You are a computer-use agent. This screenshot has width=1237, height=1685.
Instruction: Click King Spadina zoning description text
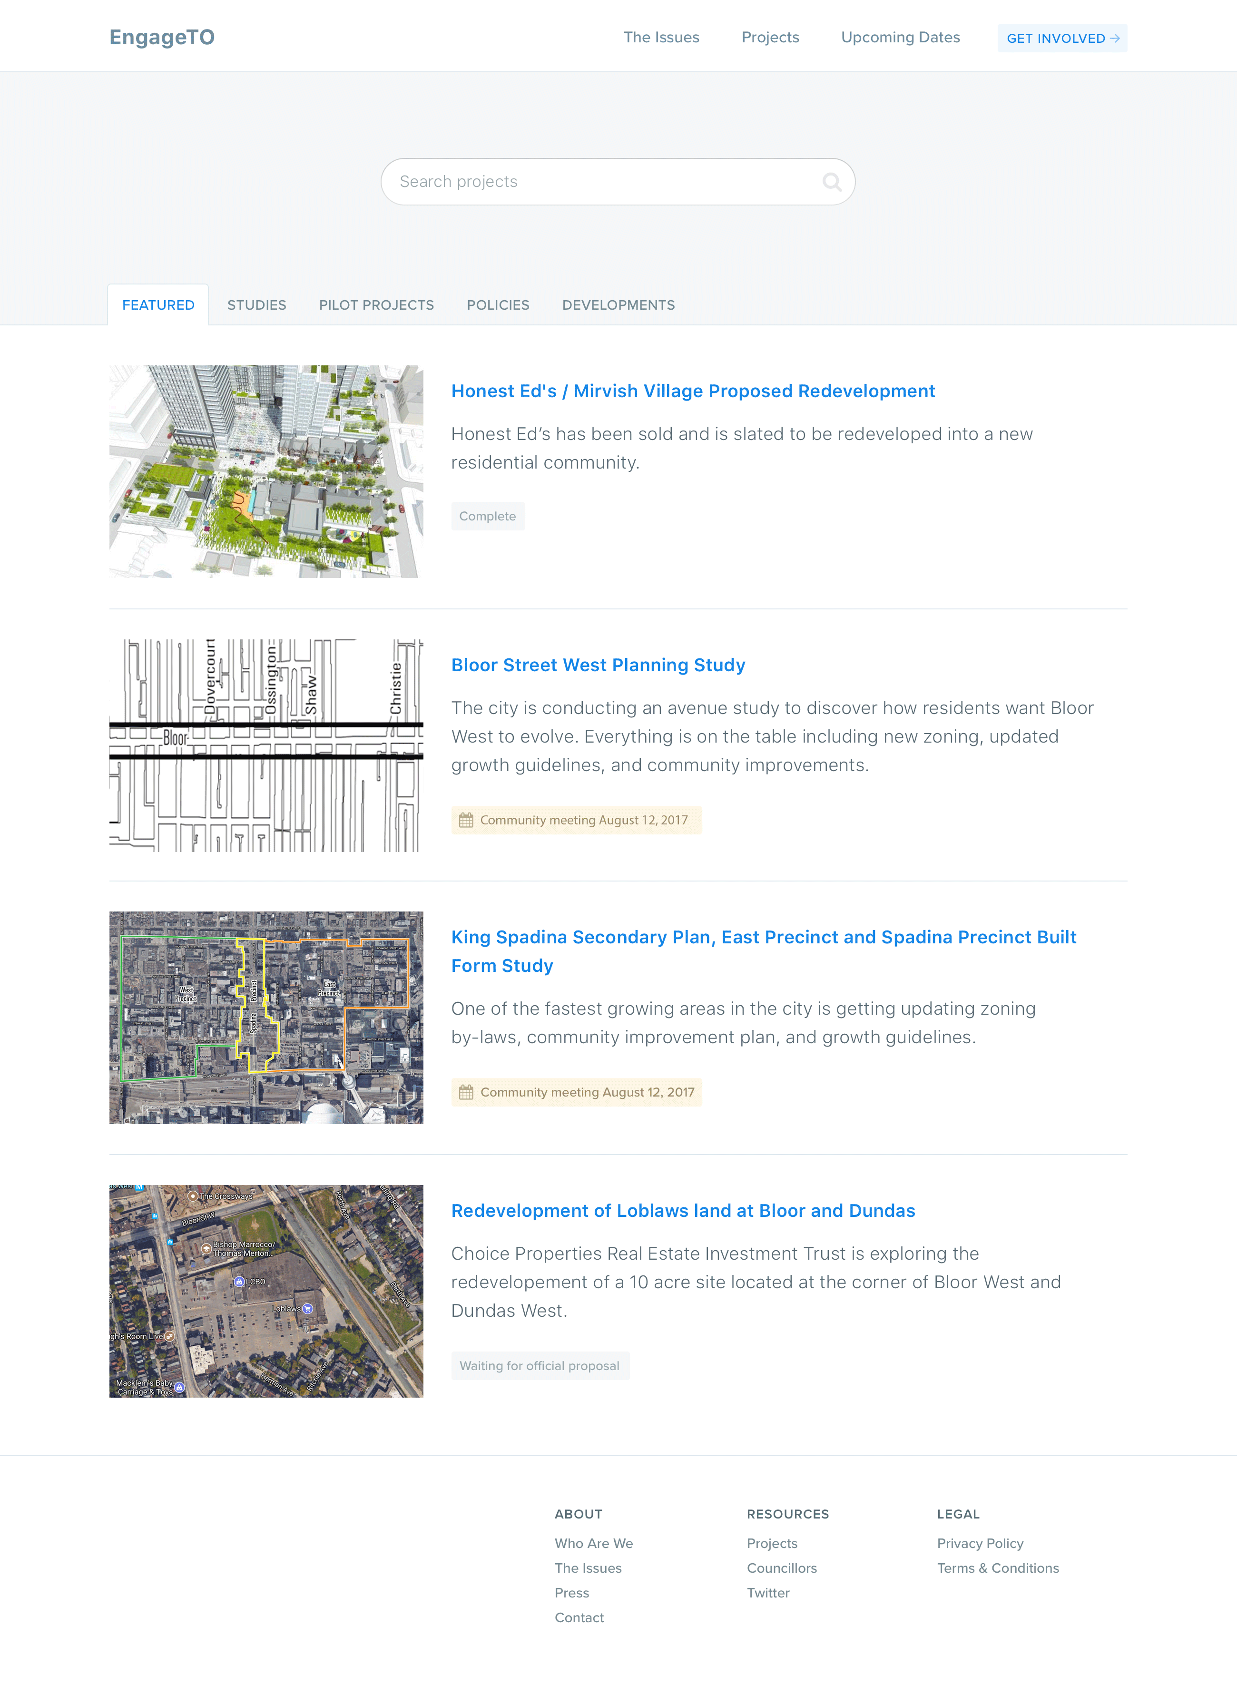pyautogui.click(x=743, y=1022)
